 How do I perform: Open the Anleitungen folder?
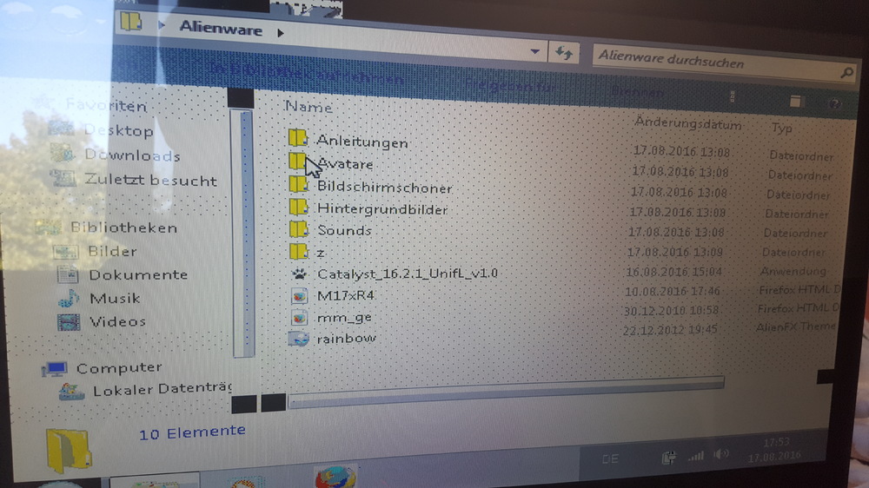pos(361,142)
